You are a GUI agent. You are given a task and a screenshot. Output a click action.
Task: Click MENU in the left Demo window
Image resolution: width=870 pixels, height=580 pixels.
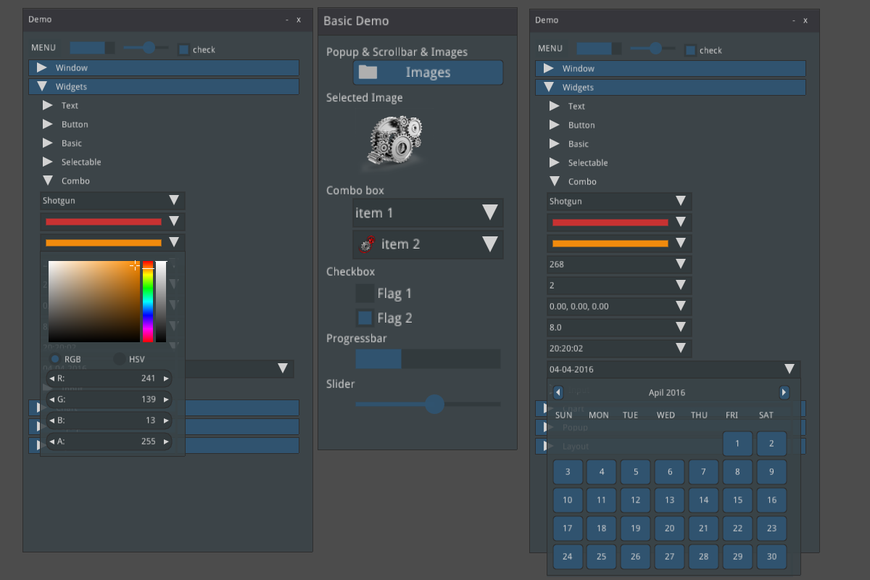43,47
